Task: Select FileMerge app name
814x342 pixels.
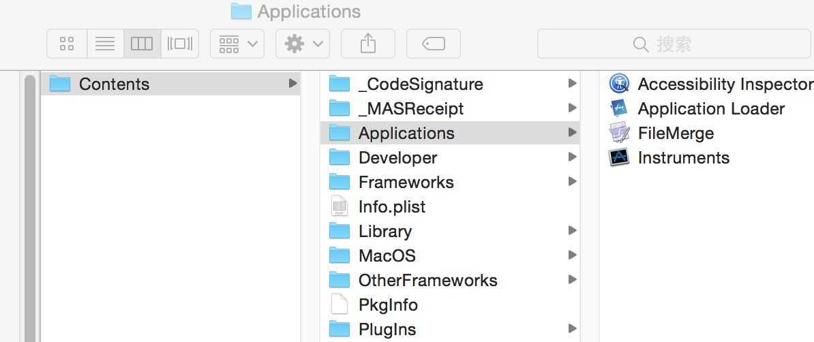Action: click(x=676, y=133)
